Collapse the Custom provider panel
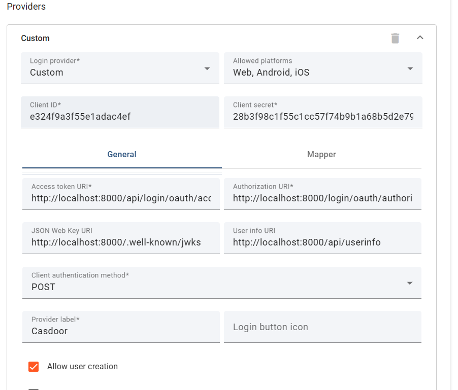 [x=420, y=38]
